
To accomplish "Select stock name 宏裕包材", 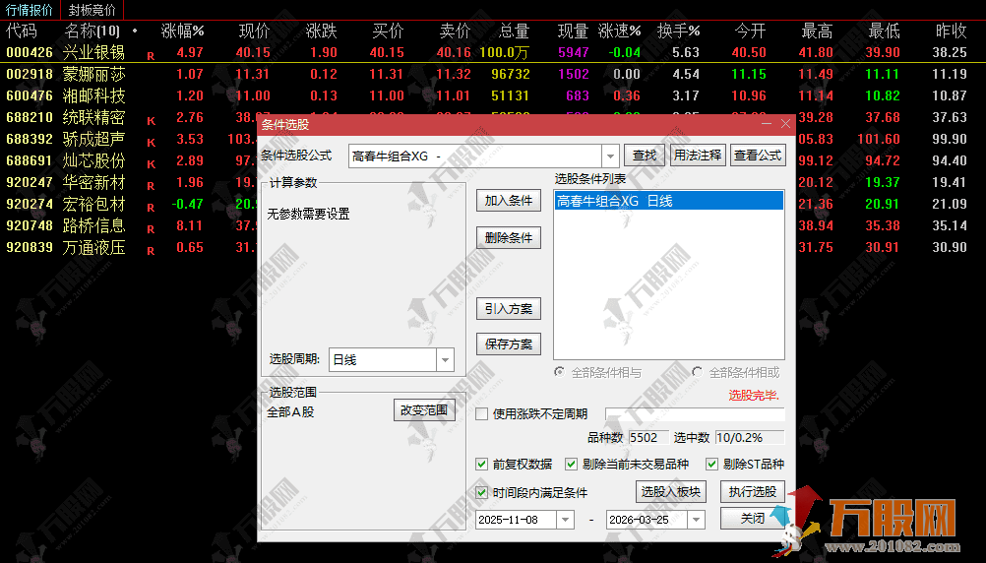I will (93, 205).
